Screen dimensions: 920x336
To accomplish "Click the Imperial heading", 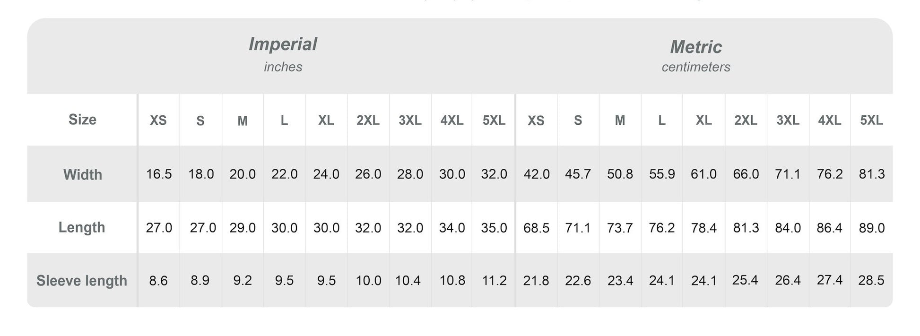I will pos(283,44).
